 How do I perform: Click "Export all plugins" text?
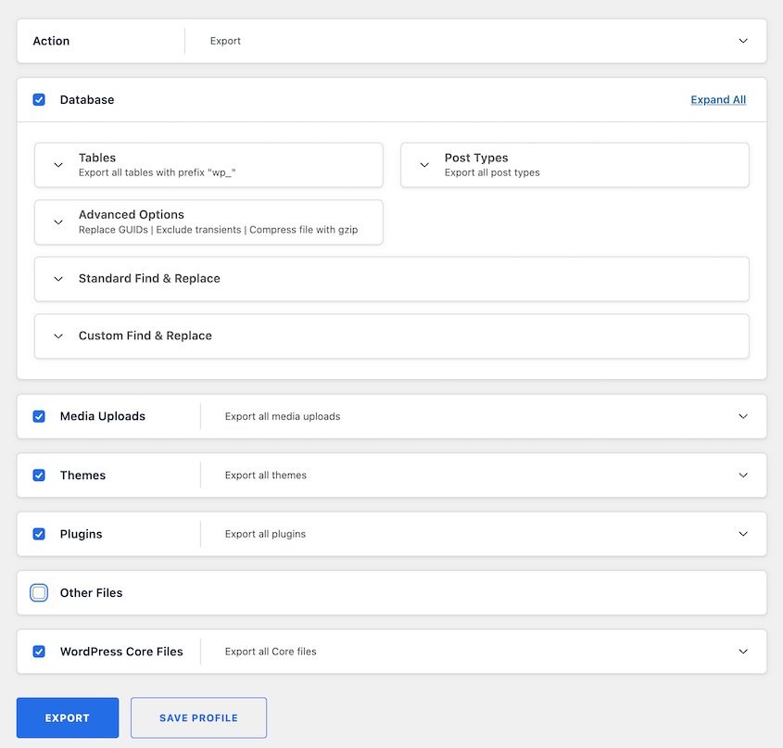(x=265, y=534)
